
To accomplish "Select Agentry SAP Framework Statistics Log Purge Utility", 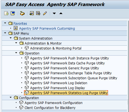I will point(69,93).
